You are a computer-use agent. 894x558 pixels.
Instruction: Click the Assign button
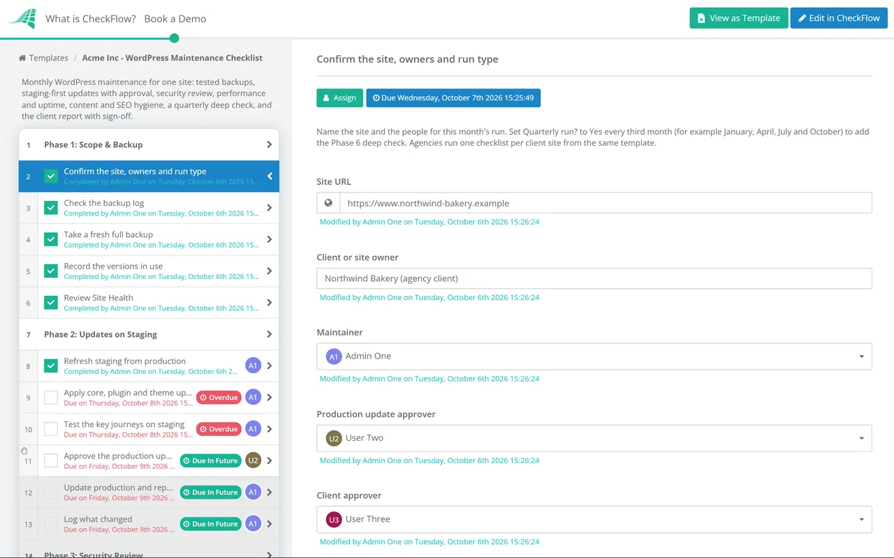coord(340,98)
